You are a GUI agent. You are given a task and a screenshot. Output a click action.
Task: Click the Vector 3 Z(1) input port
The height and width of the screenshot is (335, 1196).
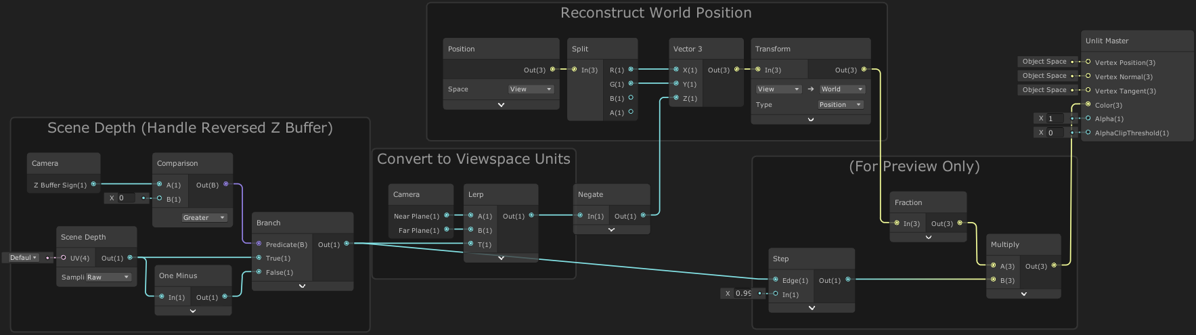[x=675, y=98]
